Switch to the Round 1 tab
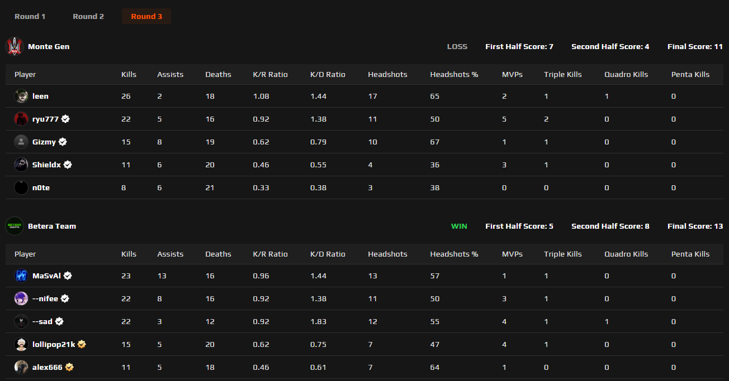Screen dimensions: 729x381 pyautogui.click(x=30, y=16)
